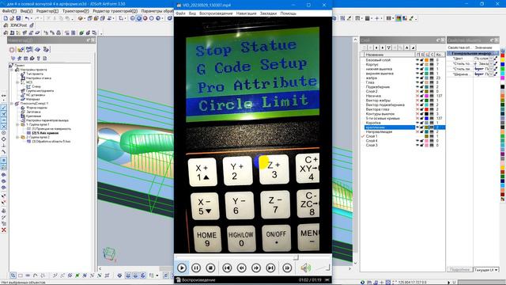Fast-forward the video with the forward button
This screenshot has width=506, height=285.
[256, 268]
